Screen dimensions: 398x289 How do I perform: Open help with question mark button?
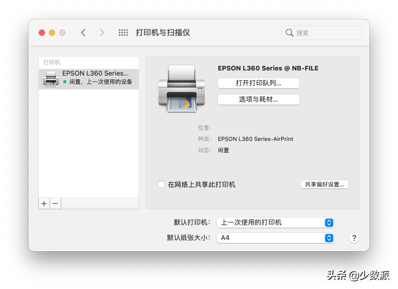[354, 238]
